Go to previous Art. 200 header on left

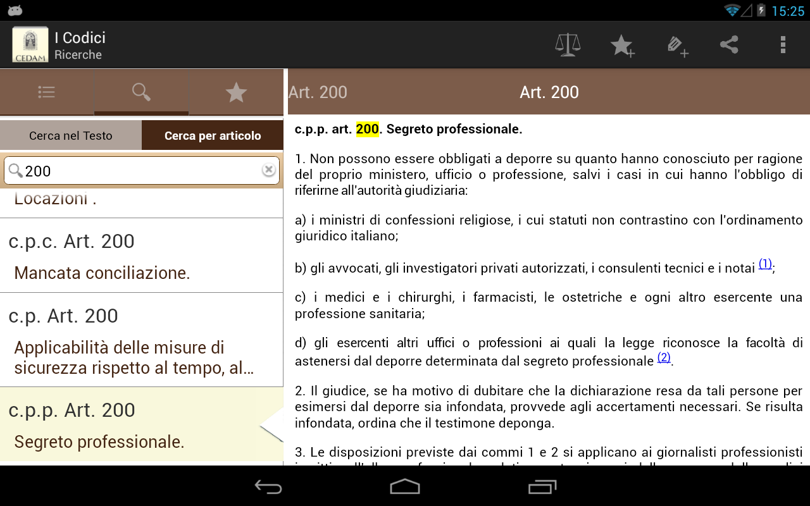318,92
